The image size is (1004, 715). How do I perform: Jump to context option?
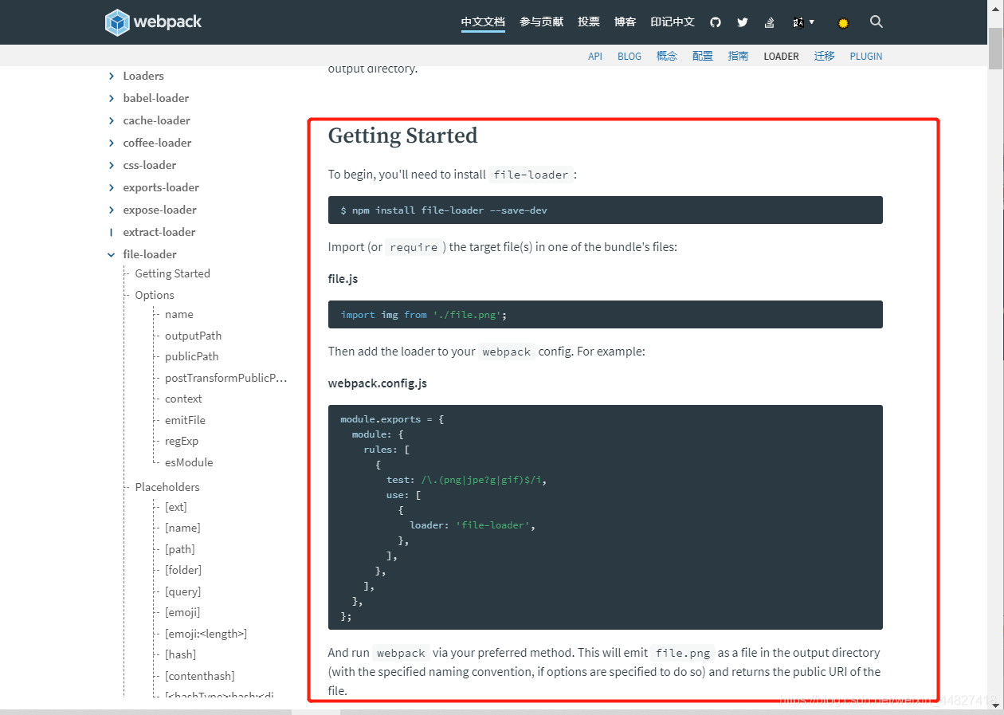(x=183, y=399)
